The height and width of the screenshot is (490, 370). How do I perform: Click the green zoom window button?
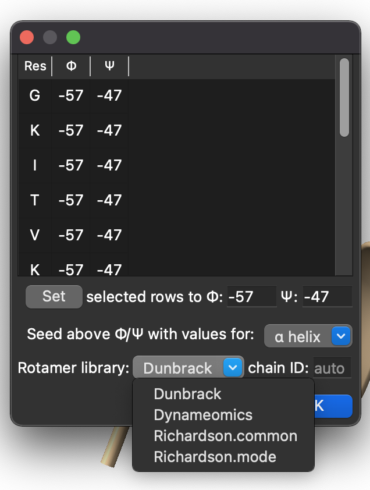[73, 38]
